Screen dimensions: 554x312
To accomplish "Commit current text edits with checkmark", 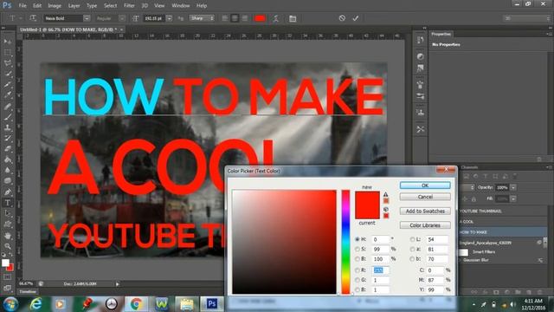I will pyautogui.click(x=356, y=18).
